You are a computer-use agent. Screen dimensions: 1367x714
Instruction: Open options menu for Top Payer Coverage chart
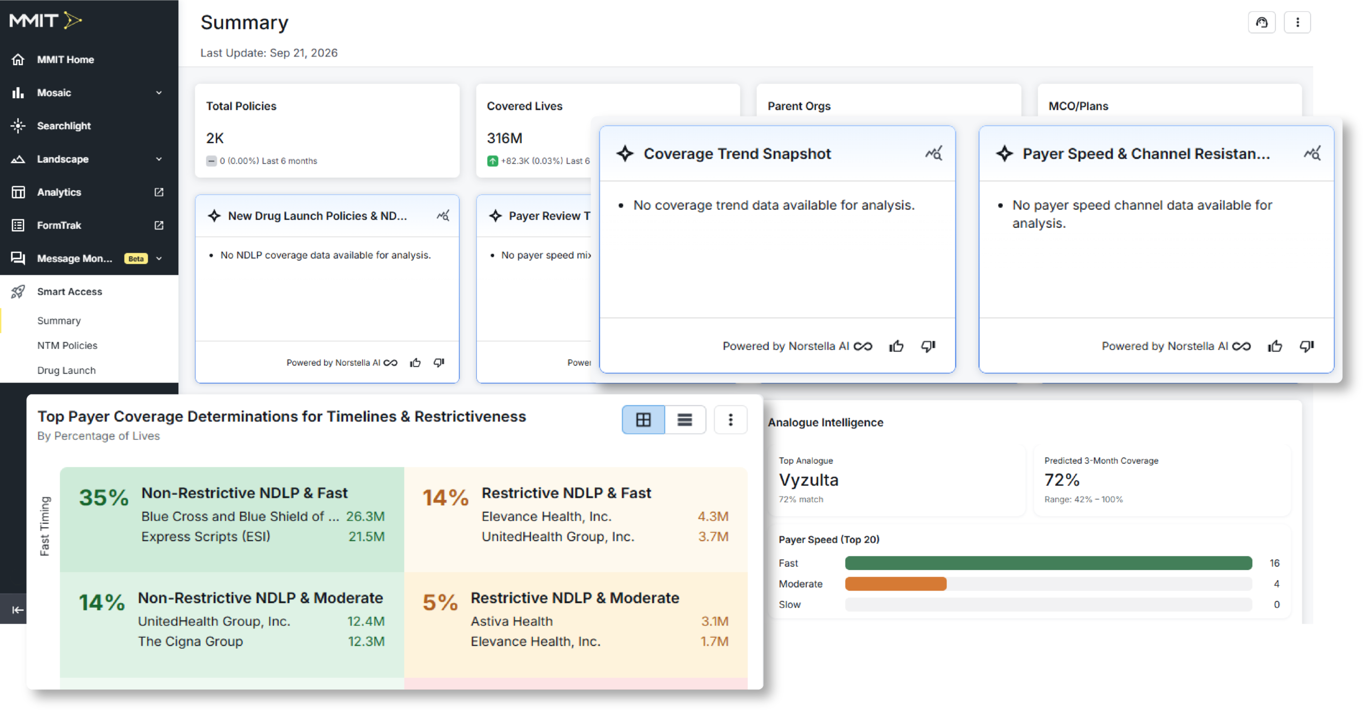click(730, 420)
